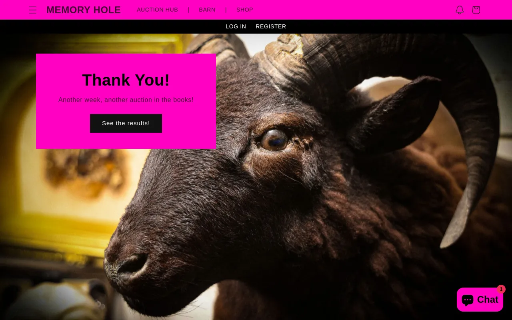Image resolution: width=512 pixels, height=320 pixels.
Task: Click the separator between BARN and SHOP
Action: tap(226, 10)
